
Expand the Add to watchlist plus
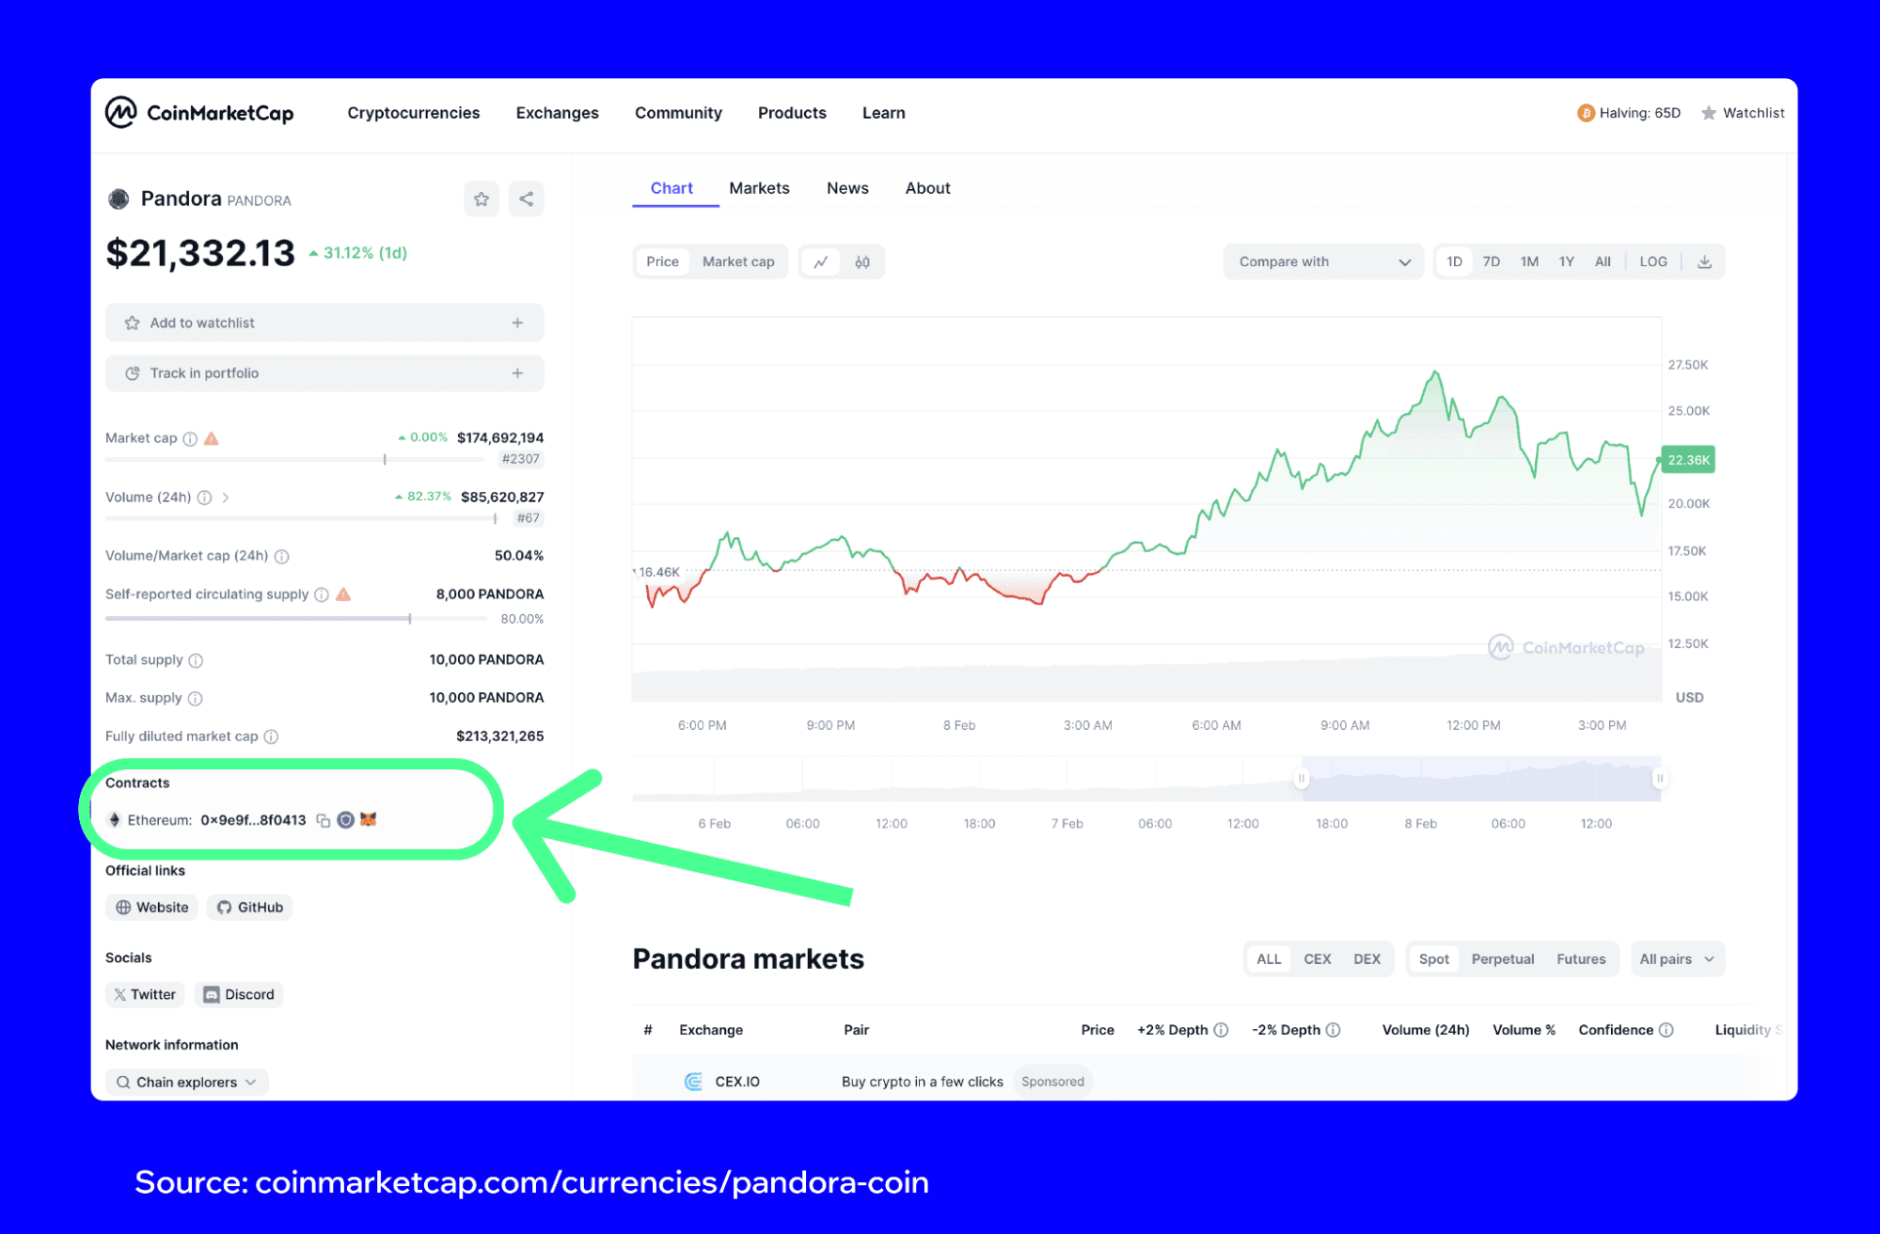tap(517, 323)
